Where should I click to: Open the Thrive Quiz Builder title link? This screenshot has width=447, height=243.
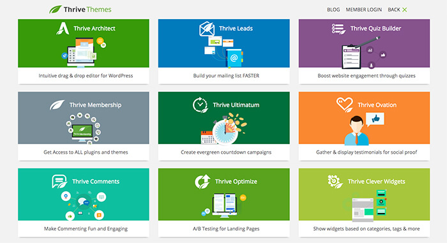coord(375,29)
